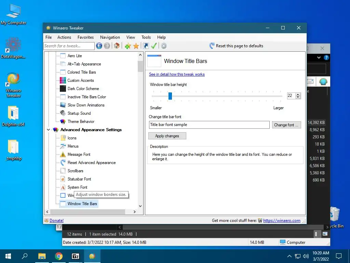Open the Scrollbars tweak
350x263 pixels.
(75, 171)
